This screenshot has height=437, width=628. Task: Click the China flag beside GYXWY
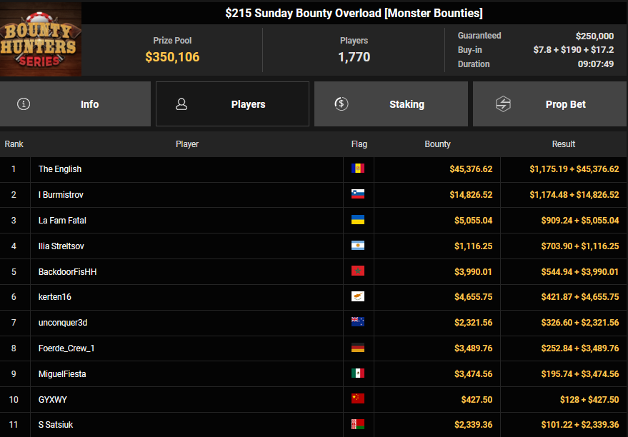(358, 400)
